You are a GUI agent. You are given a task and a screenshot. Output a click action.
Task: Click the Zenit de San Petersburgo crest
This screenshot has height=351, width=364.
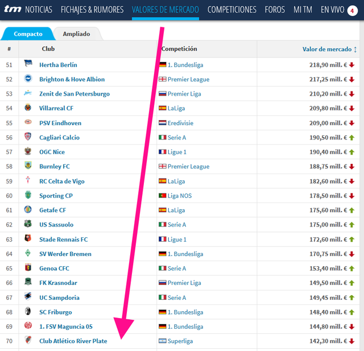pyautogui.click(x=28, y=93)
